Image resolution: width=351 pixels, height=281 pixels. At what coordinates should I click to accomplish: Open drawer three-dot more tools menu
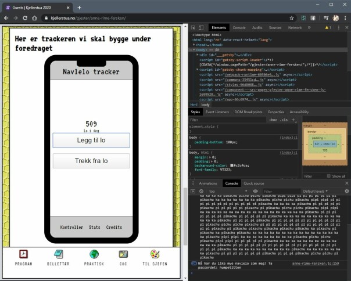tap(193, 183)
